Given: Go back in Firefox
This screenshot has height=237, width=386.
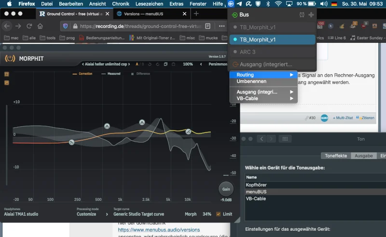Looking at the screenshot, I should click(7, 26).
